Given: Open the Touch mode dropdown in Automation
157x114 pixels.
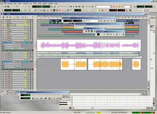Looking at the screenshot, I should click(x=99, y=21).
